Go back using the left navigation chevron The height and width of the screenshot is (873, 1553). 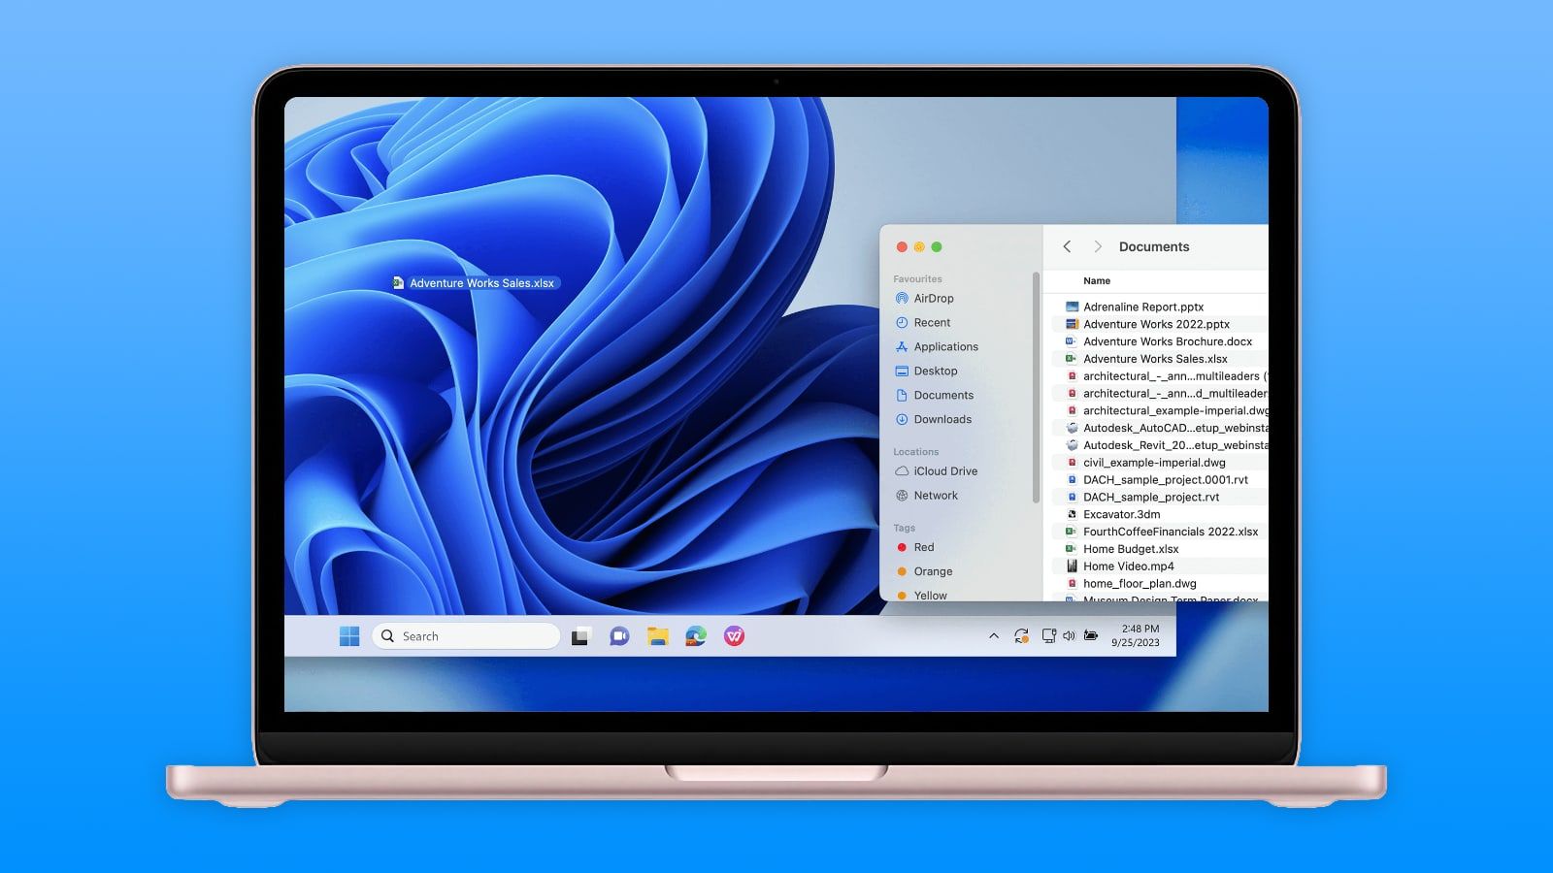point(1067,246)
